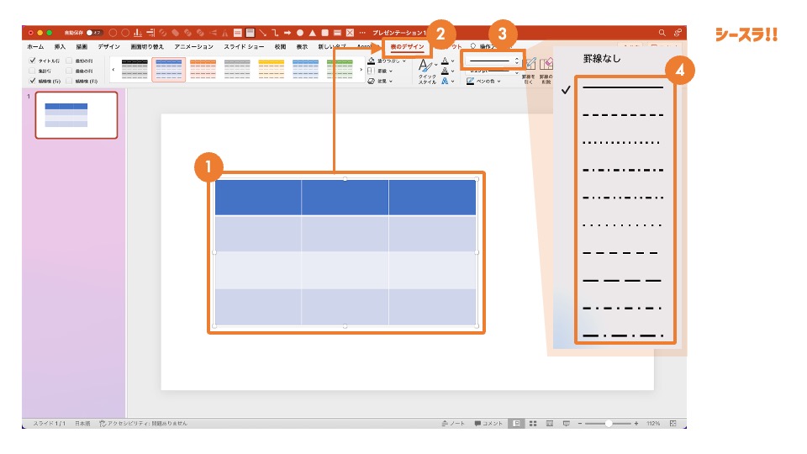Image resolution: width=807 pixels, height=454 pixels.
Task: Click the コメント comments icon in status bar
Action: [x=477, y=423]
